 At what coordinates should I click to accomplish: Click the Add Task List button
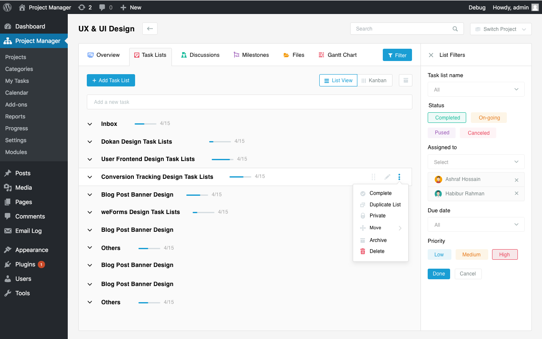coord(111,80)
